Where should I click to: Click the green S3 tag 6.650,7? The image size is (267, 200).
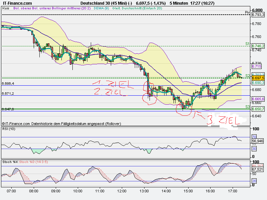coord(257,109)
